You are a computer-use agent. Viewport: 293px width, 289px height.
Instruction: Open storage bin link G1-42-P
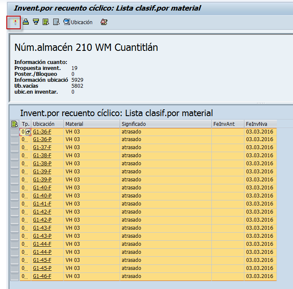42,220
